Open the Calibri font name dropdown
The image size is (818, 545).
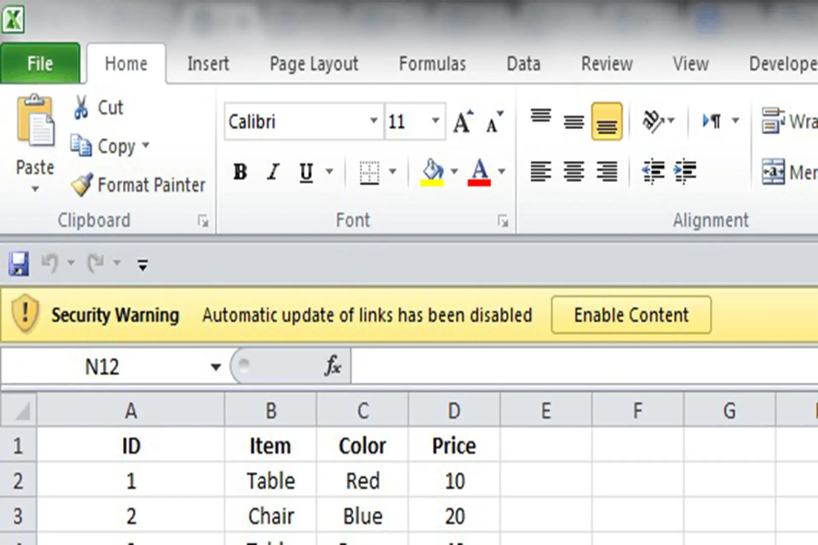[x=373, y=121]
